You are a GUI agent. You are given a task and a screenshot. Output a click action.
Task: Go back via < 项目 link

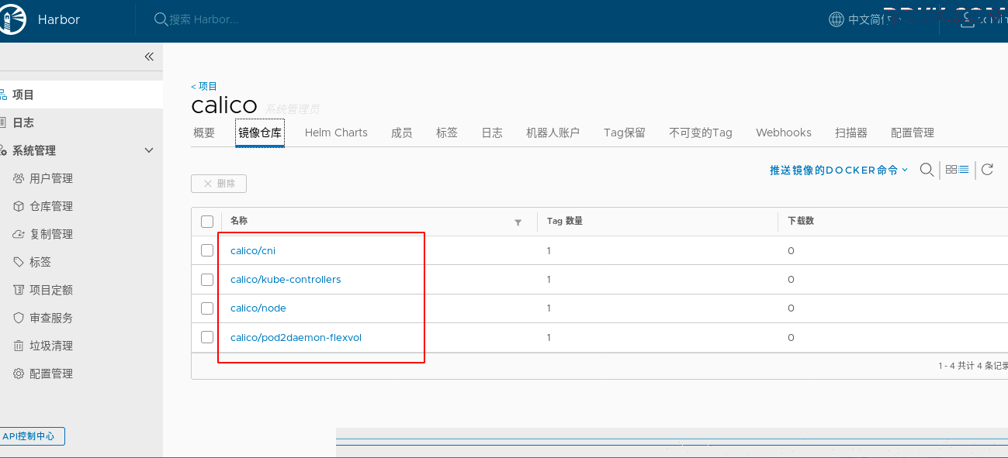pos(204,86)
